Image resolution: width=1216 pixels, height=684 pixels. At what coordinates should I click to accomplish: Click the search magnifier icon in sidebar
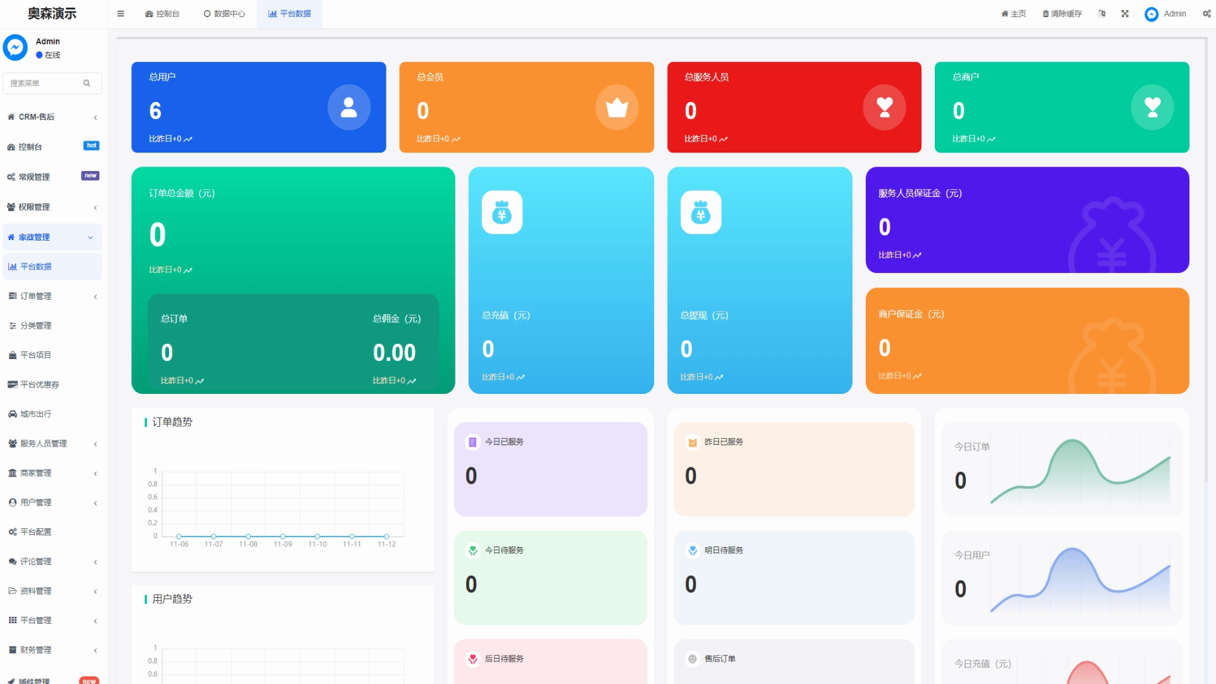[87, 83]
